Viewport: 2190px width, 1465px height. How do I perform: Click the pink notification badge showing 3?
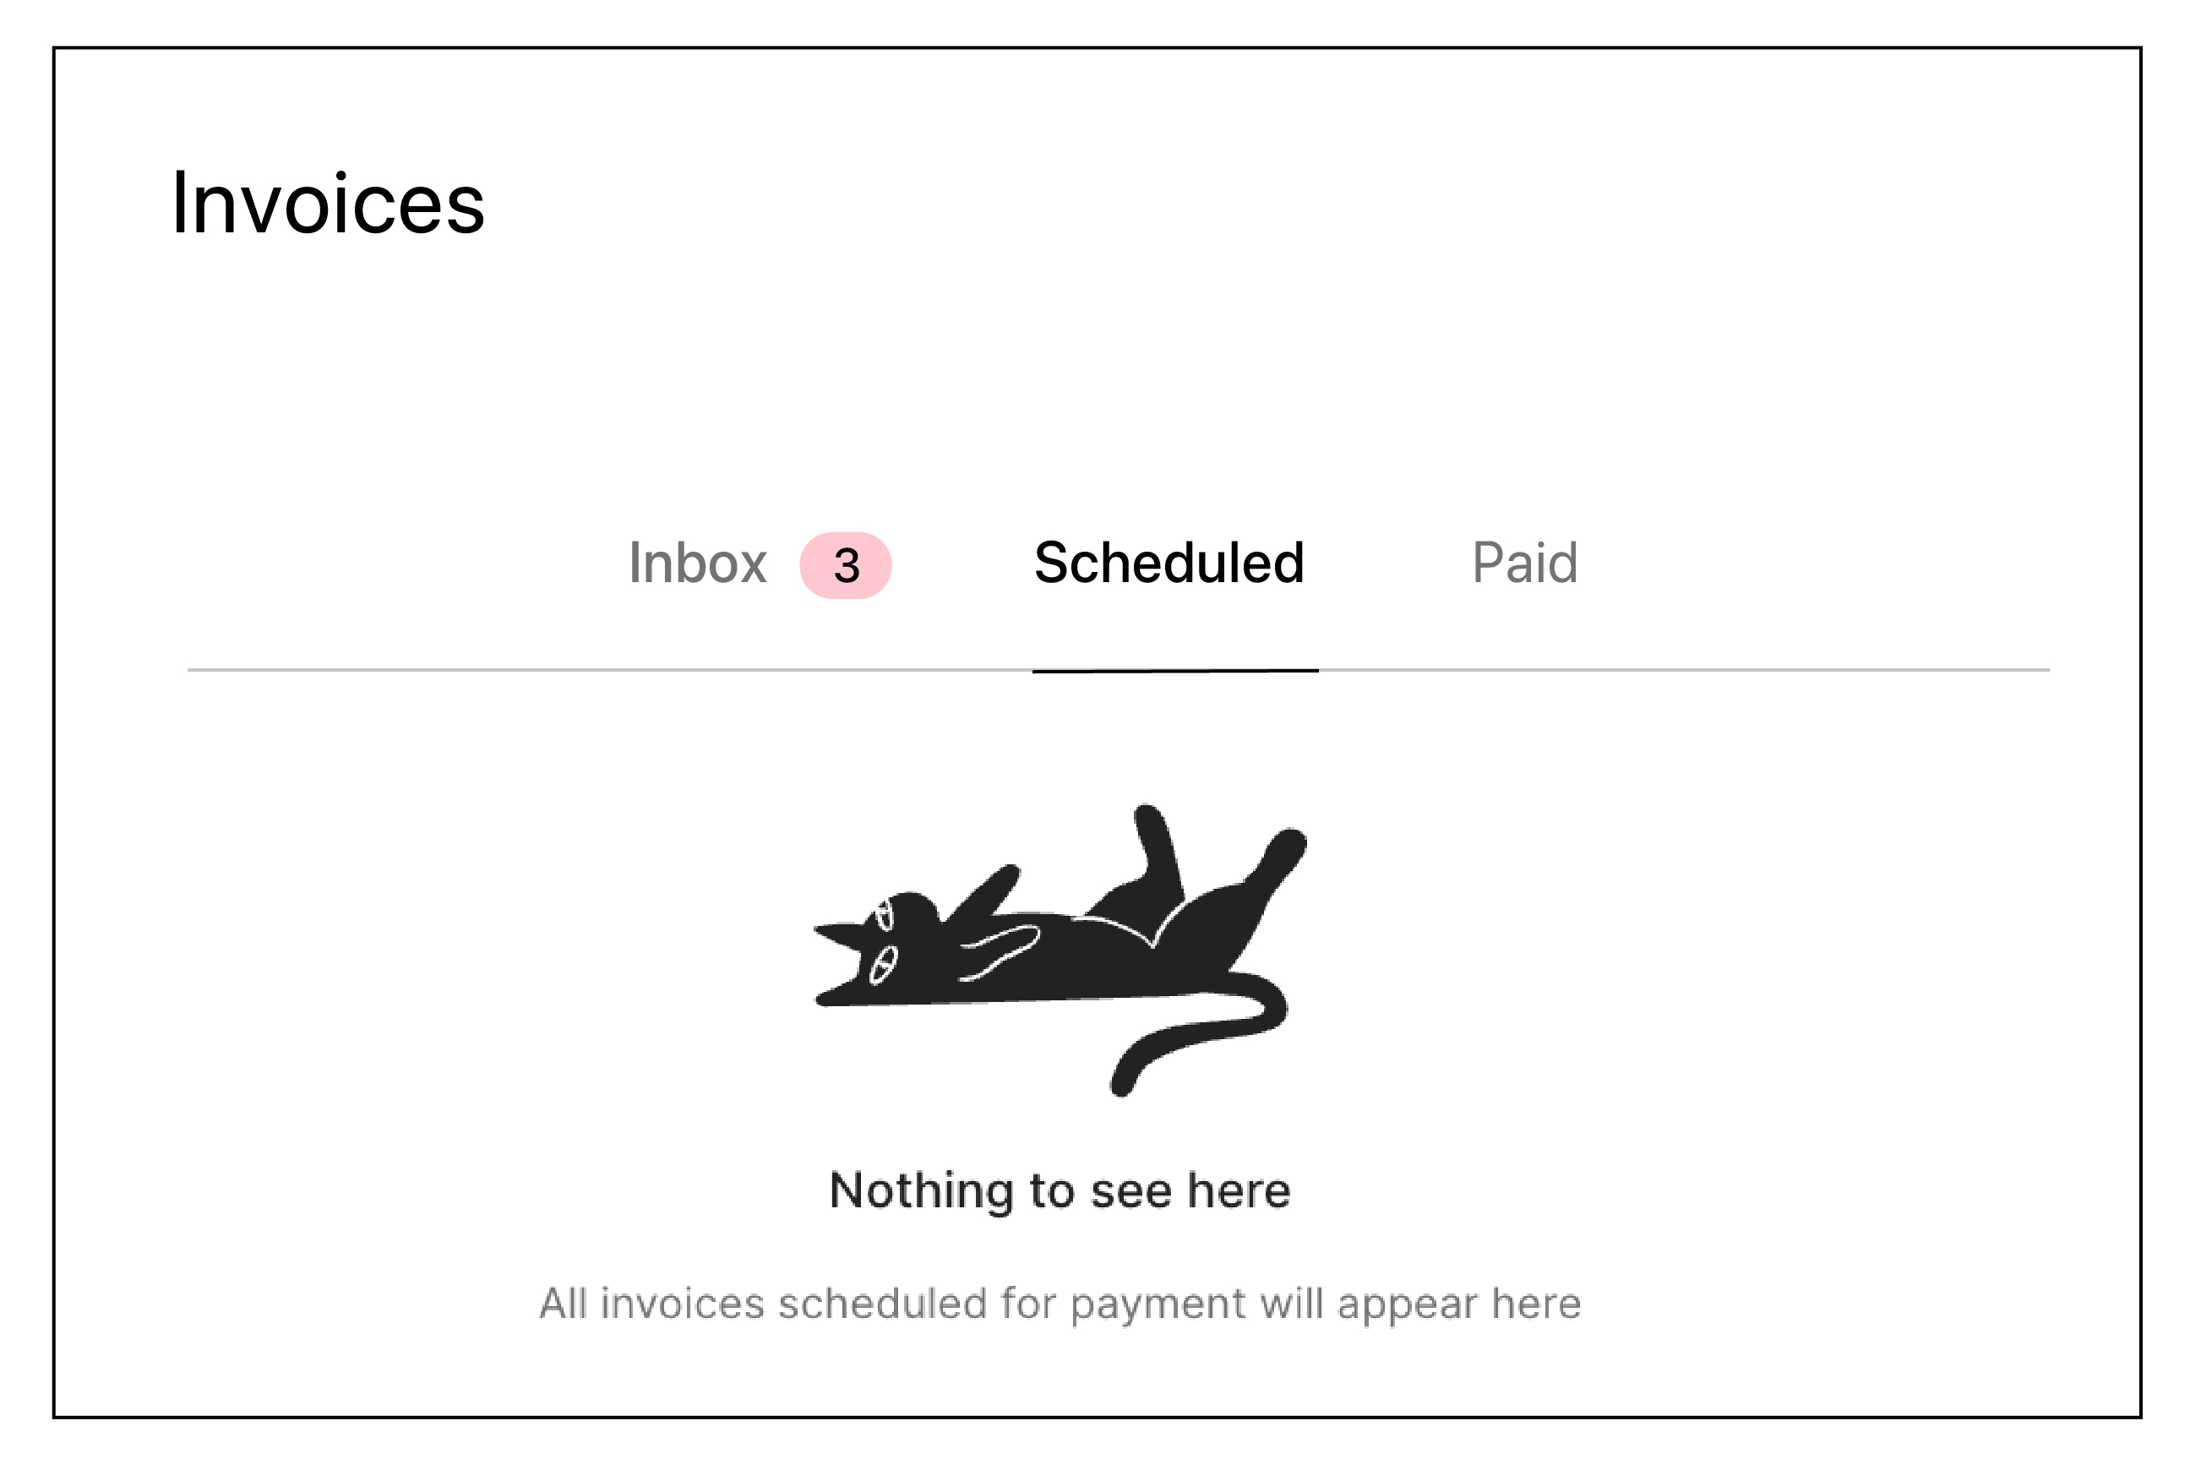[844, 564]
